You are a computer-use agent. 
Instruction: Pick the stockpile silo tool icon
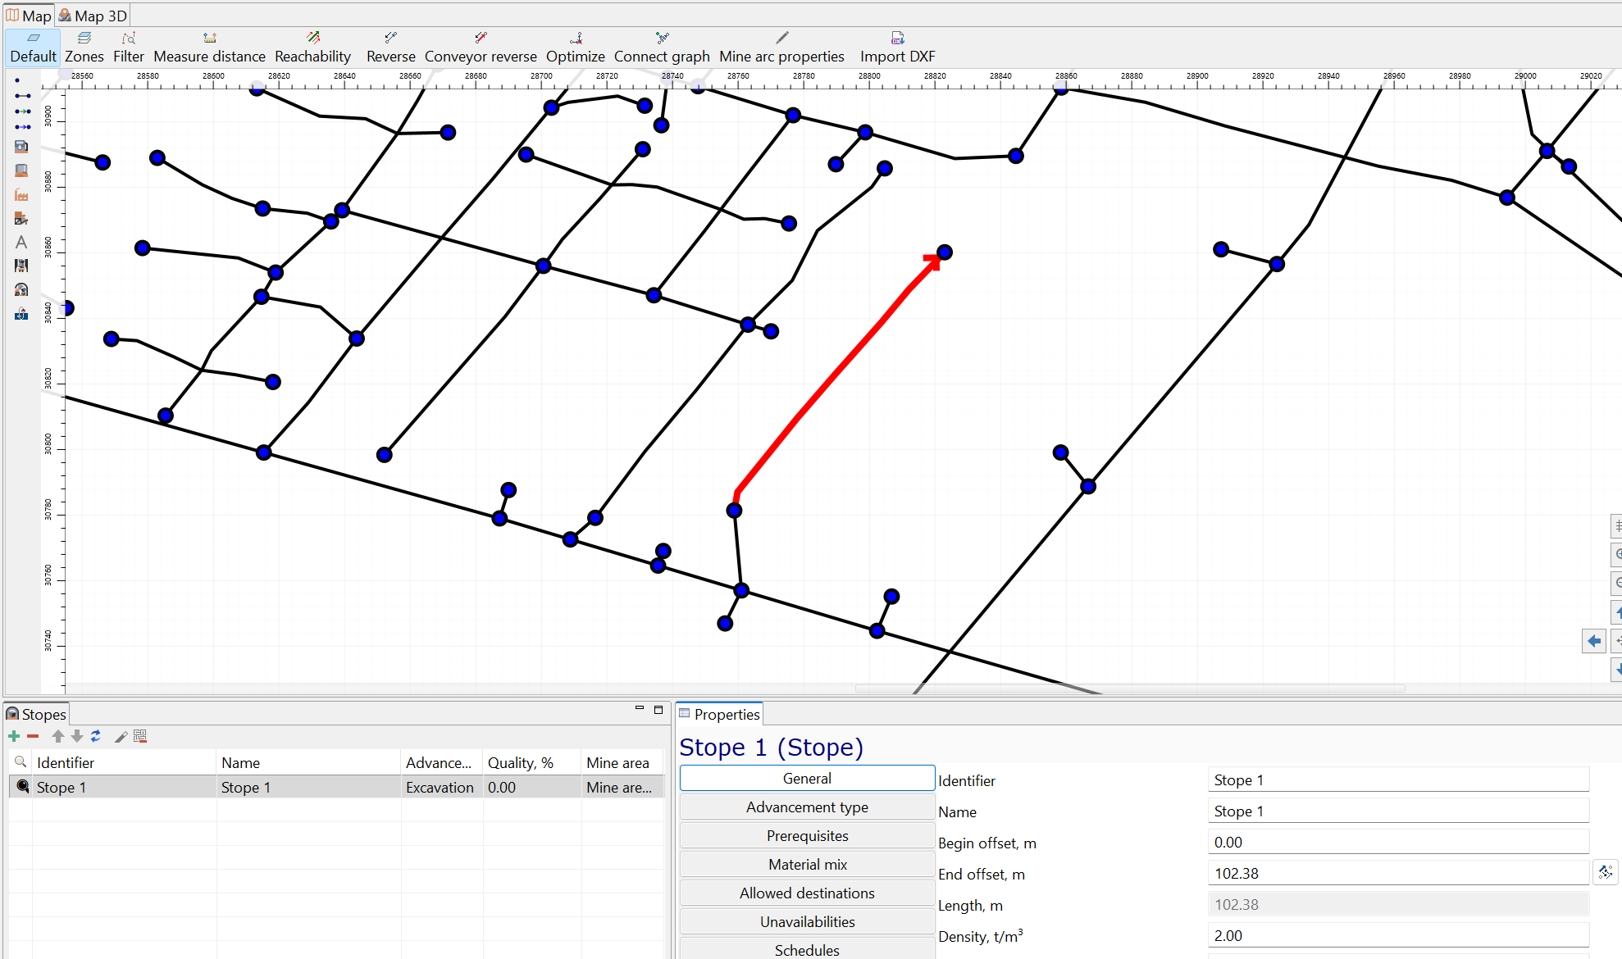point(21,170)
